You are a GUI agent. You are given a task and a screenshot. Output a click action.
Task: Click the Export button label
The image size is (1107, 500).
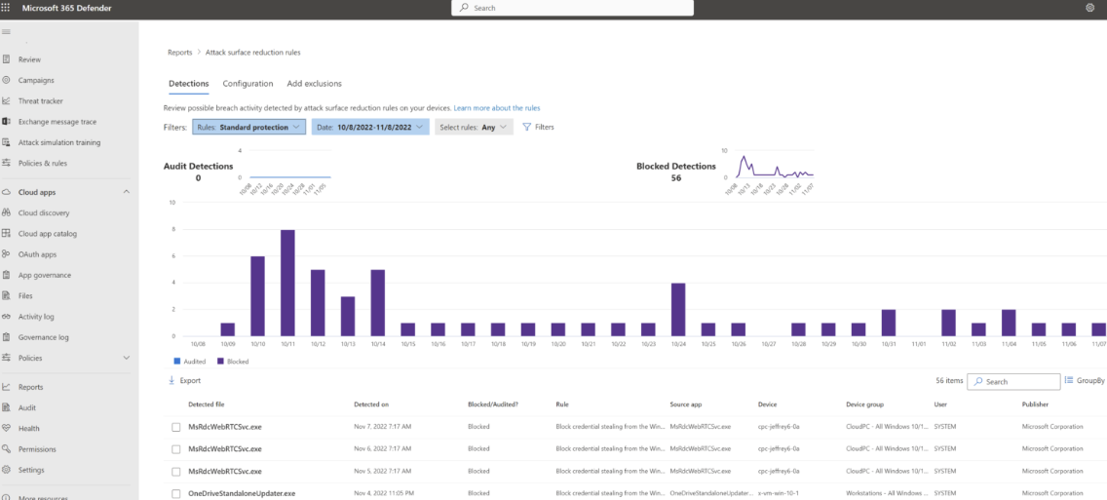pos(190,381)
